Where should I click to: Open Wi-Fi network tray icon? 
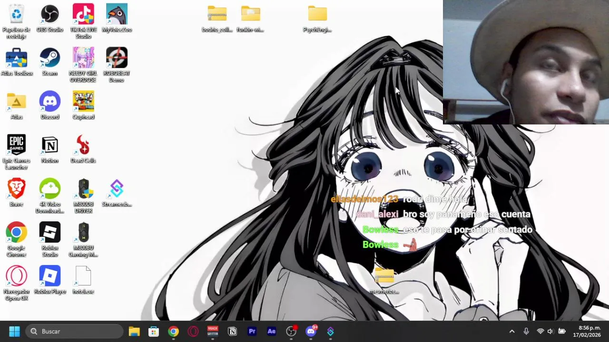[x=540, y=331]
